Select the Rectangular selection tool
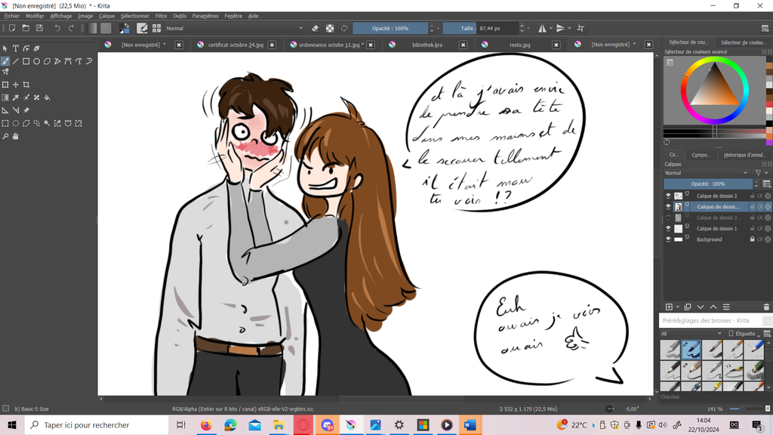Image resolution: width=773 pixels, height=435 pixels. (5, 123)
